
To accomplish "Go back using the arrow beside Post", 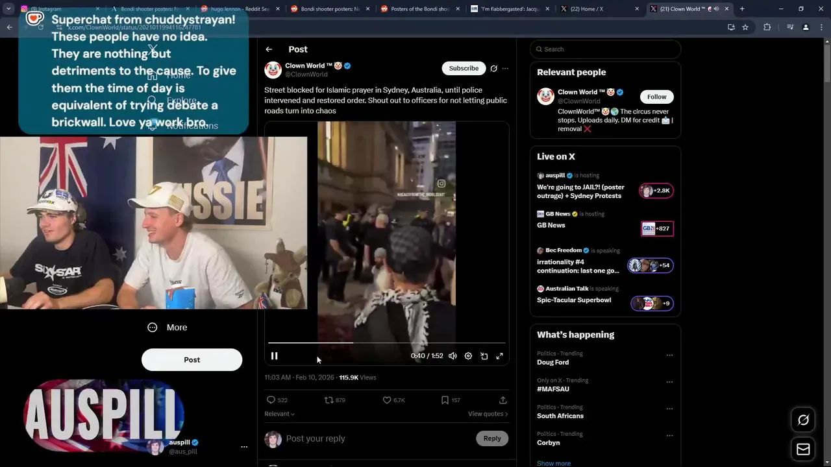I will pos(269,49).
